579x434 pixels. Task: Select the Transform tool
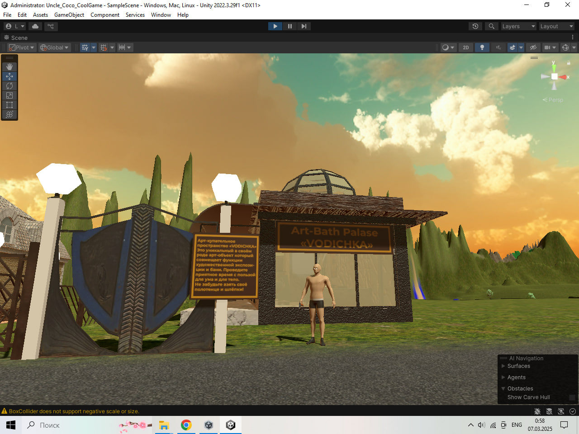[x=9, y=114]
